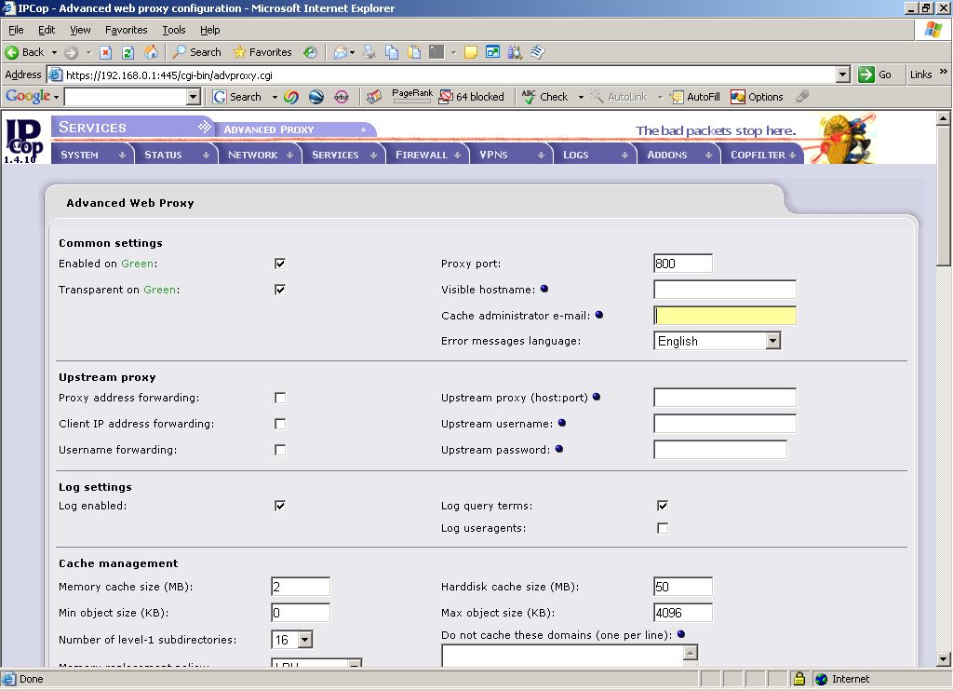Open the Back button history dropdown arrow
Viewport: 953px width, 691px height.
click(x=54, y=52)
